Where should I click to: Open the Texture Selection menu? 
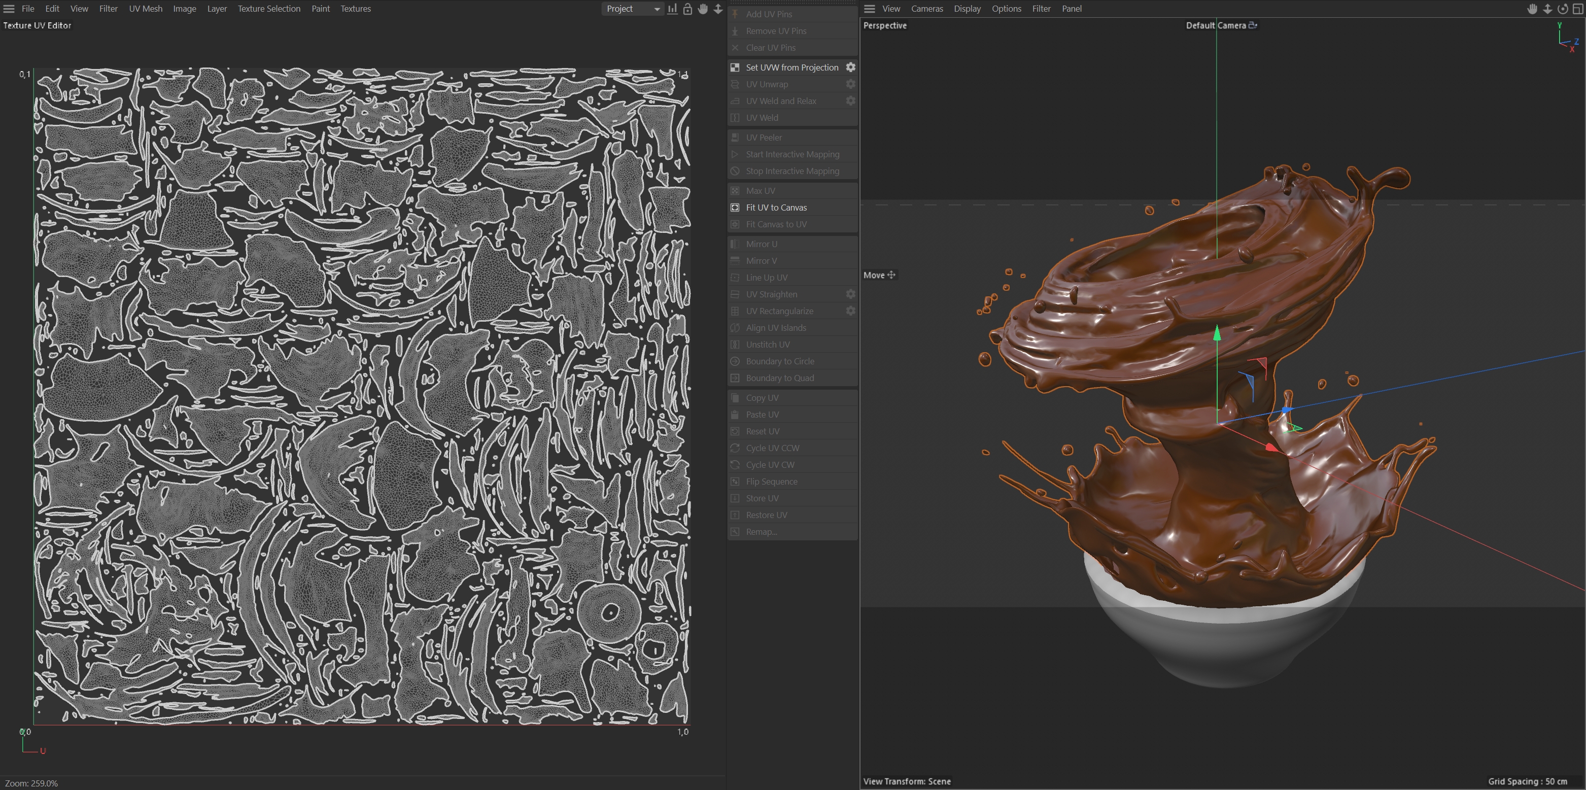click(x=269, y=9)
